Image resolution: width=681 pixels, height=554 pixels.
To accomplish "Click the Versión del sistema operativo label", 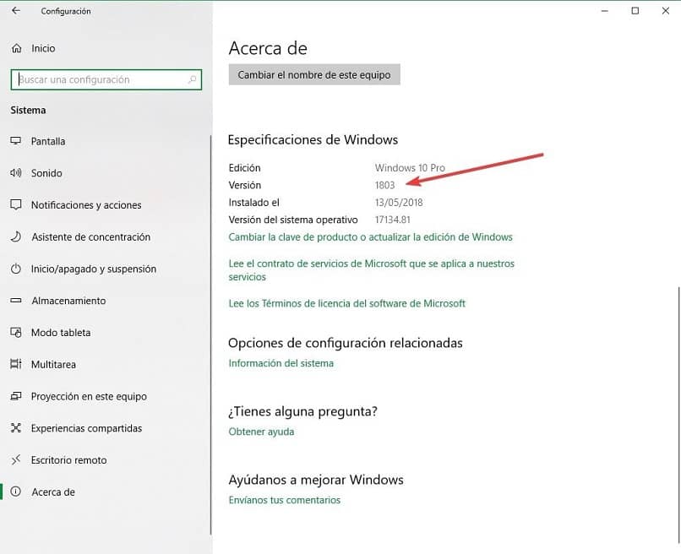I will [x=293, y=220].
